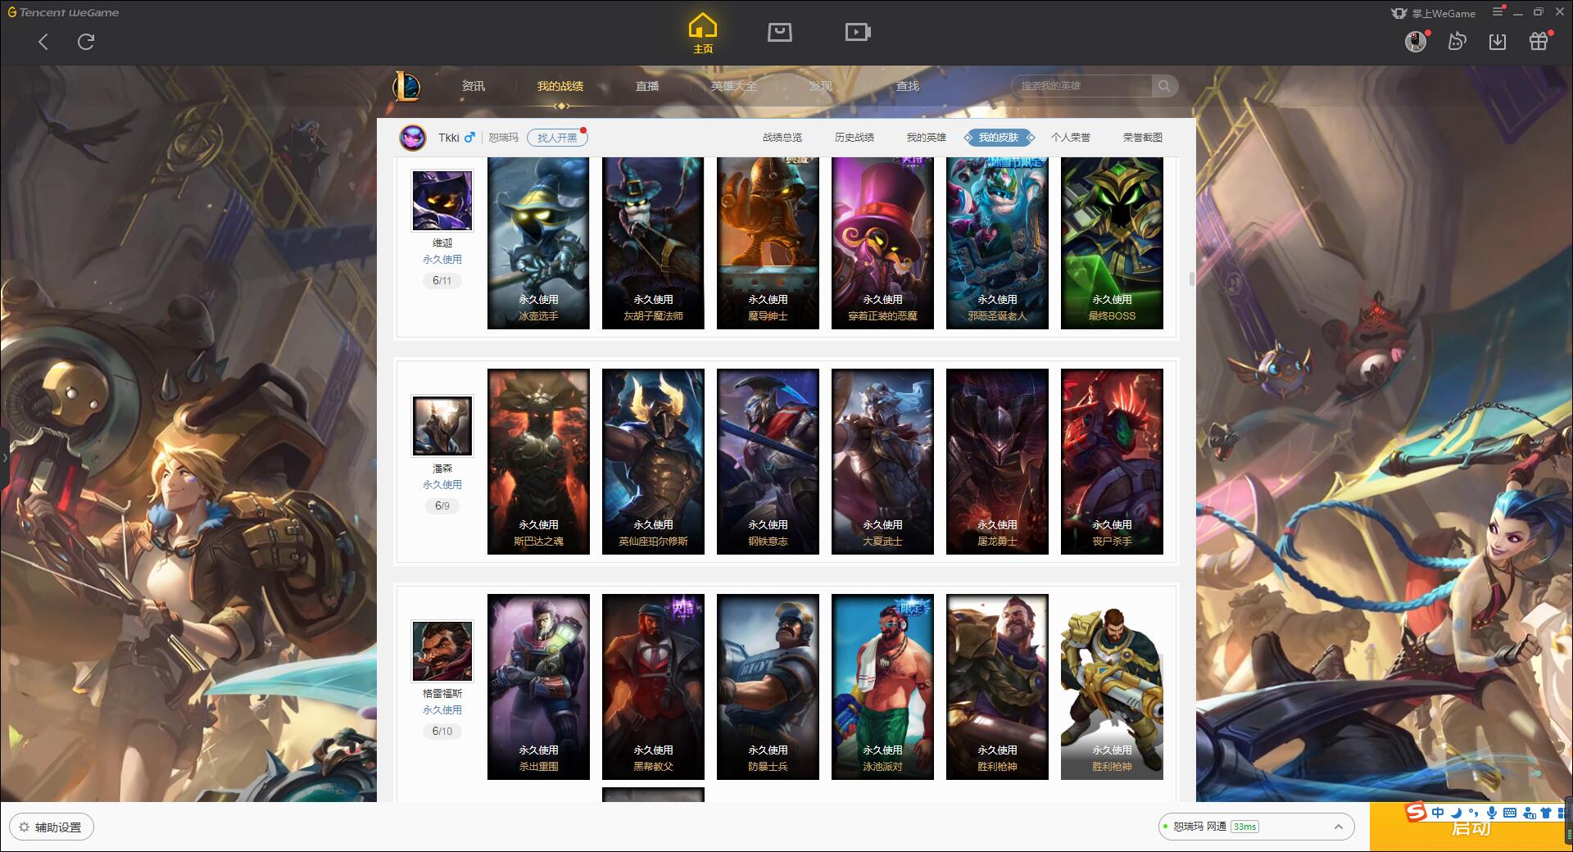Open the 杀出重围 skin card
Screen dimensions: 1573x852
[538, 687]
